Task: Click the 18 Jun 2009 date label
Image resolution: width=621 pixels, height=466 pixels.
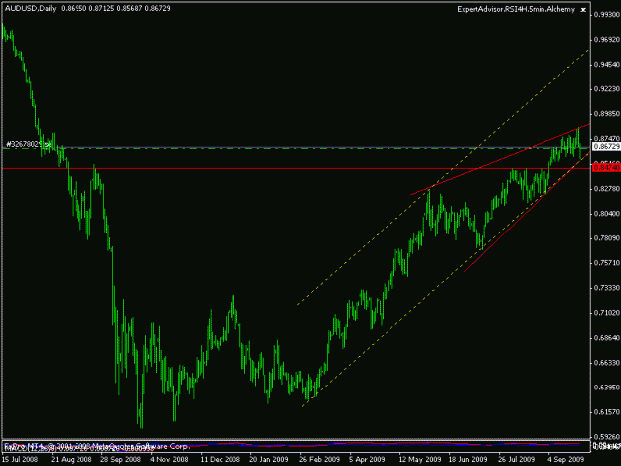Action: point(468,460)
